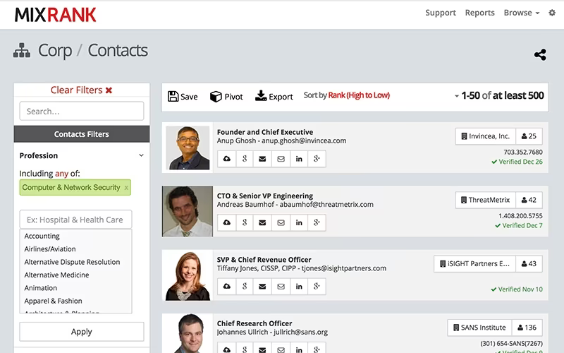Click solid envelope icon for Anup Ghosh
The width and height of the screenshot is (564, 353).
pyautogui.click(x=262, y=159)
